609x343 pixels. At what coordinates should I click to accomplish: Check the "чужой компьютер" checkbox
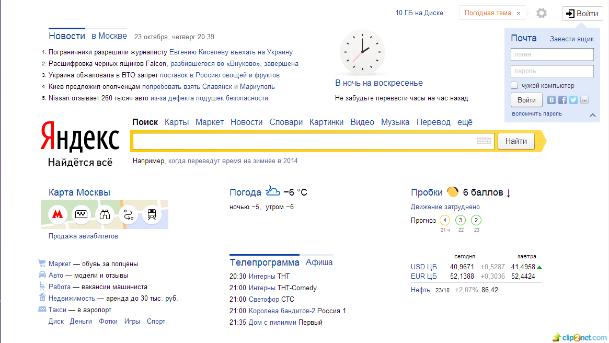click(514, 86)
